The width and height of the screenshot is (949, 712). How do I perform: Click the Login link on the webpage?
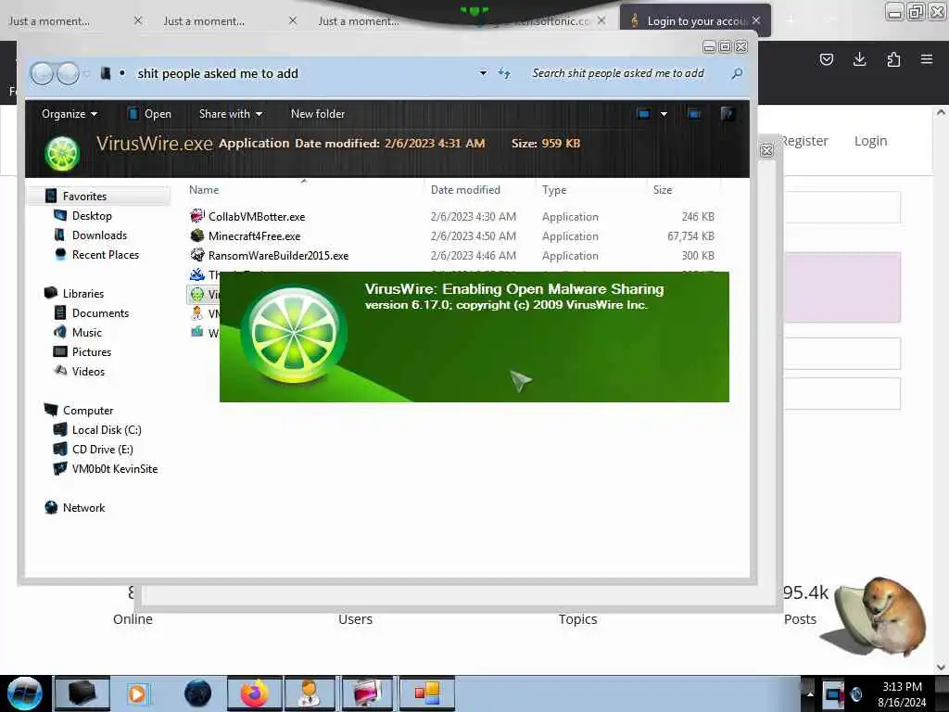tap(870, 141)
